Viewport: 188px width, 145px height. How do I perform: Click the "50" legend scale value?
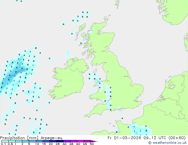point(92,144)
